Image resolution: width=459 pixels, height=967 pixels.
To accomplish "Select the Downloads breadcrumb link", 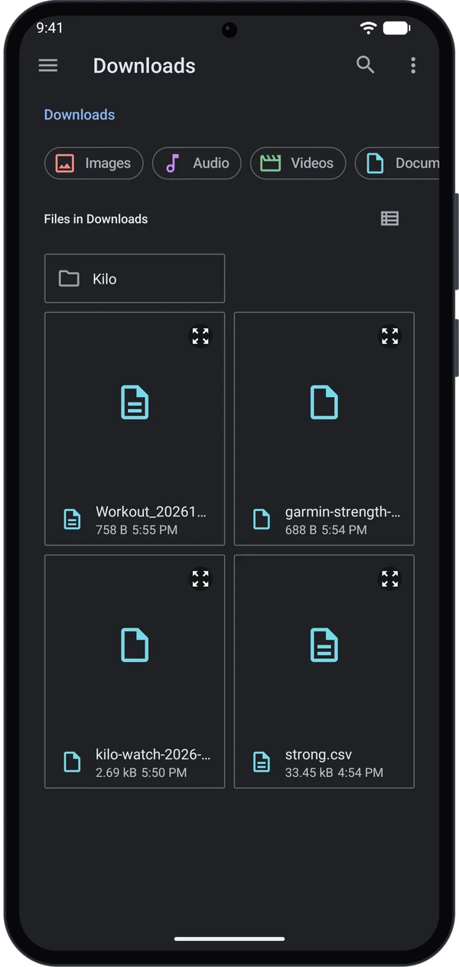I will [80, 115].
